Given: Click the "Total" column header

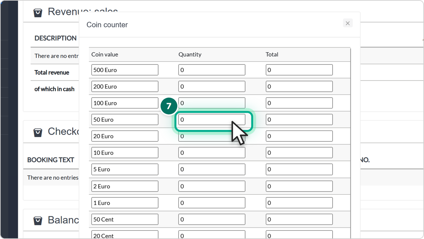Looking at the screenshot, I should tap(272, 55).
